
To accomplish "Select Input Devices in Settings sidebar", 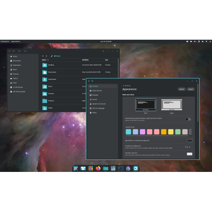I will pos(103,91).
